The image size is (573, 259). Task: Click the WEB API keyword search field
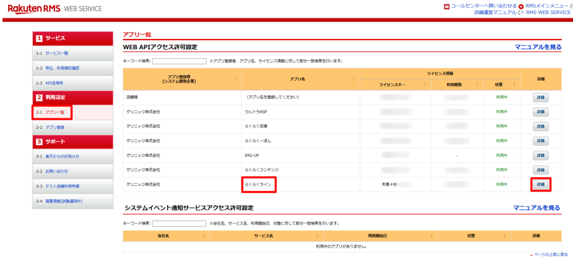click(180, 61)
